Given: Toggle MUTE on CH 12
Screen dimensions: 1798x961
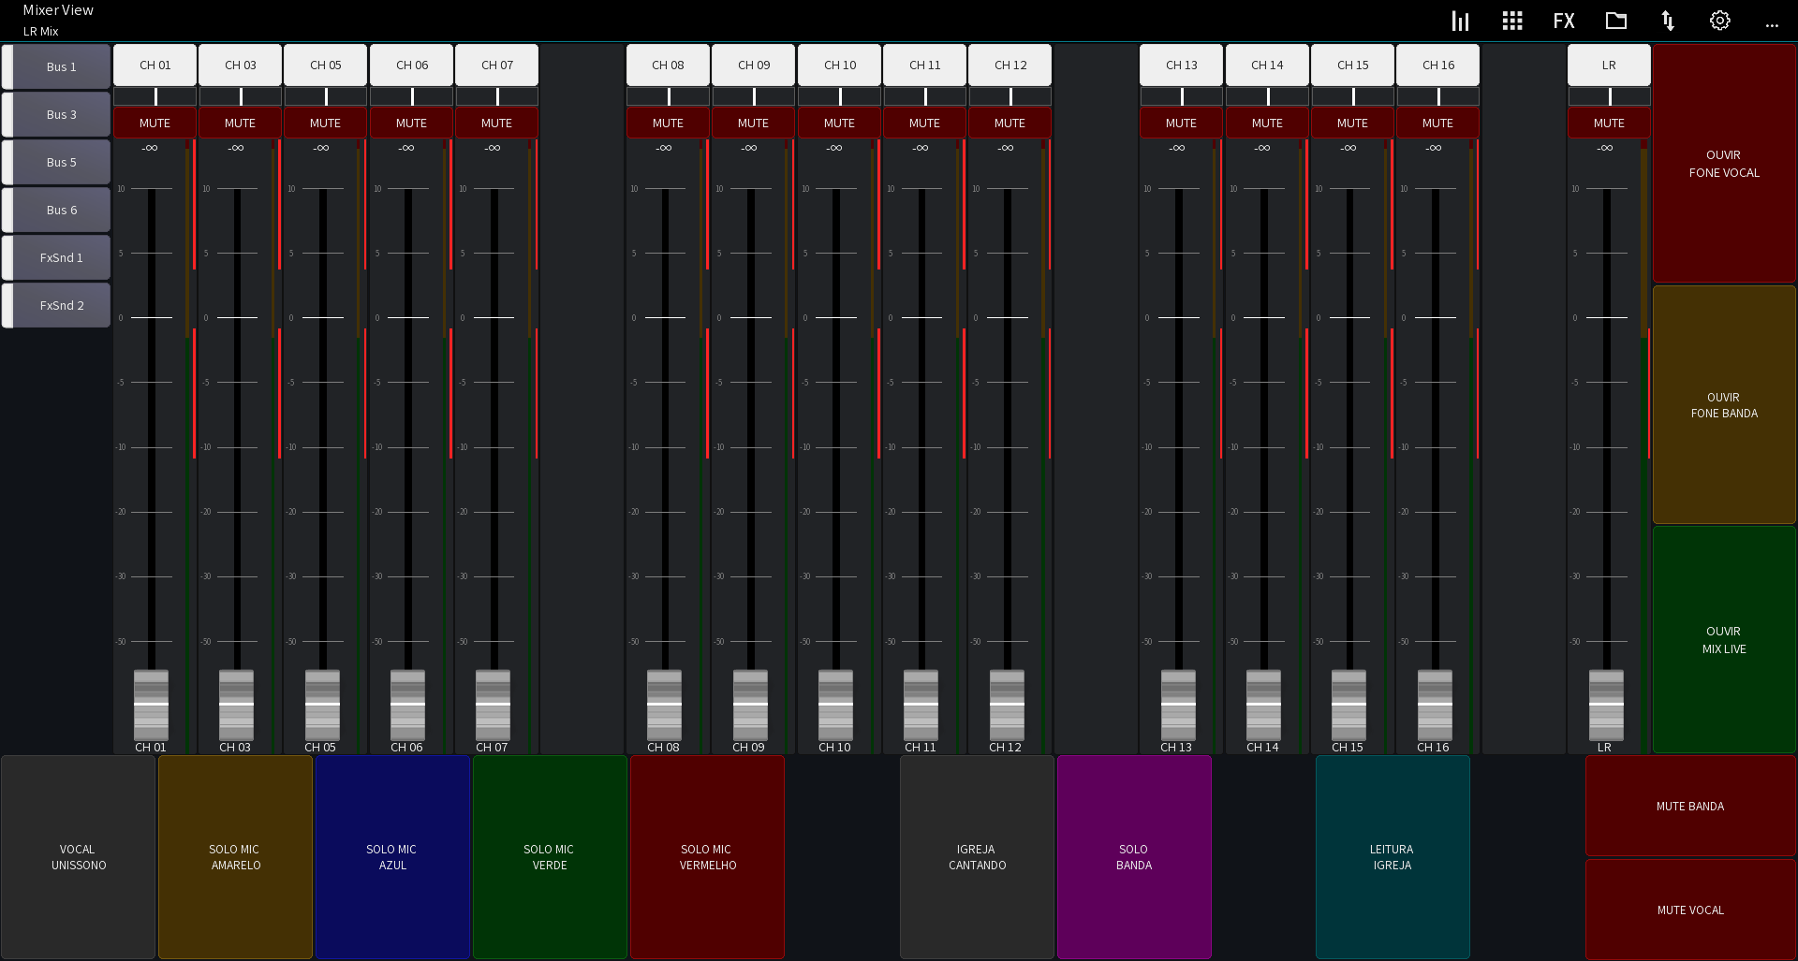Looking at the screenshot, I should coord(1010,123).
